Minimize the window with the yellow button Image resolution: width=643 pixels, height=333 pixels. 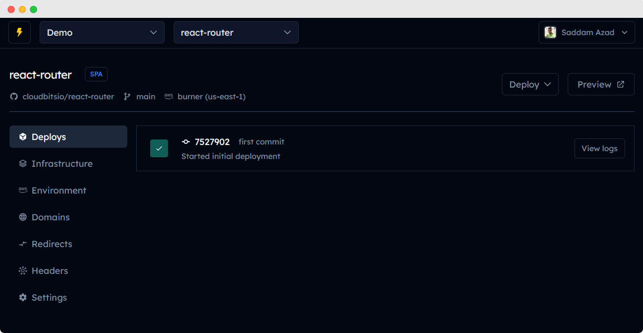pos(22,9)
